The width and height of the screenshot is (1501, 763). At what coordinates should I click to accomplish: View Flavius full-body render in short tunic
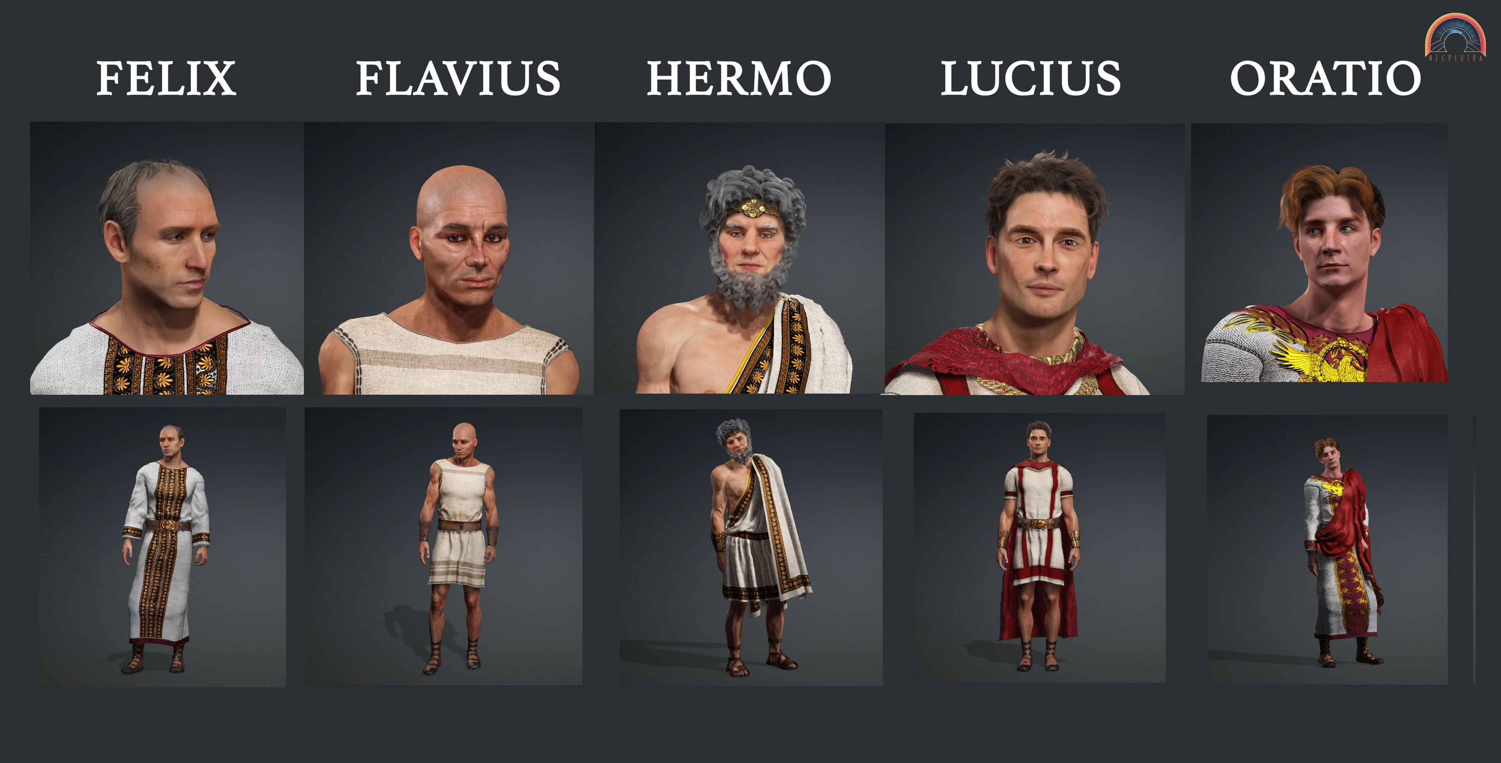click(443, 547)
